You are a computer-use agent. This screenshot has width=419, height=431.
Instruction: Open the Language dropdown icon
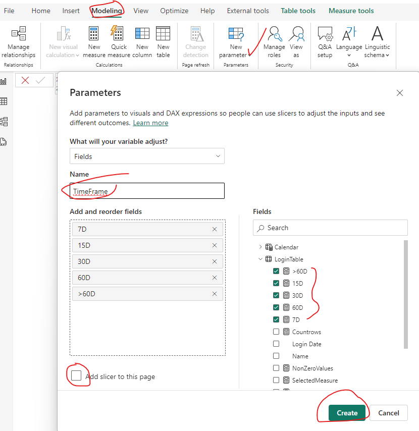point(349,33)
